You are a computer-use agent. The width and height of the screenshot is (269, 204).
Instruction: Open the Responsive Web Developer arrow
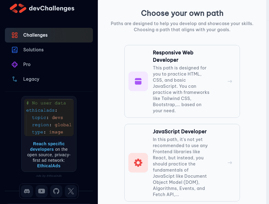tap(230, 81)
